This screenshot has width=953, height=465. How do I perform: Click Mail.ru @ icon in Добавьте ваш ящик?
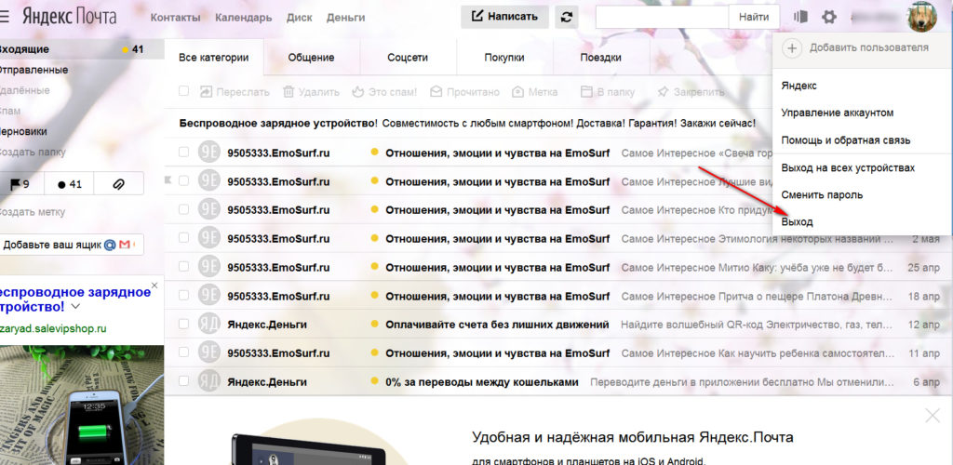(110, 245)
